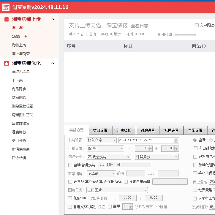This screenshot has width=215, height=215.
Task: Select the 全新 radio button
Action: (195, 140)
